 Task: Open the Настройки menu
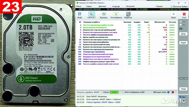130,6
